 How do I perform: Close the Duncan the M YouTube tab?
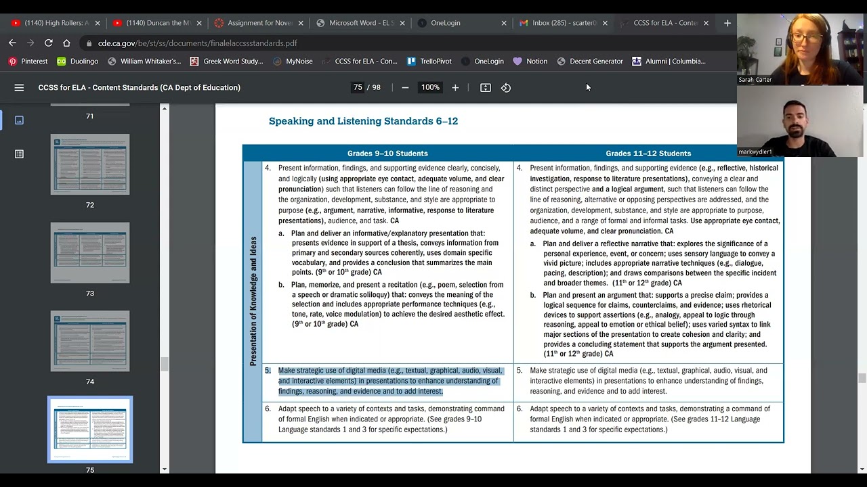coord(199,23)
